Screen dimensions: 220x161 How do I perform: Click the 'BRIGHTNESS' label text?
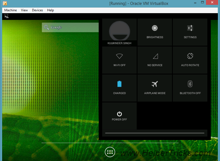[x=155, y=37]
